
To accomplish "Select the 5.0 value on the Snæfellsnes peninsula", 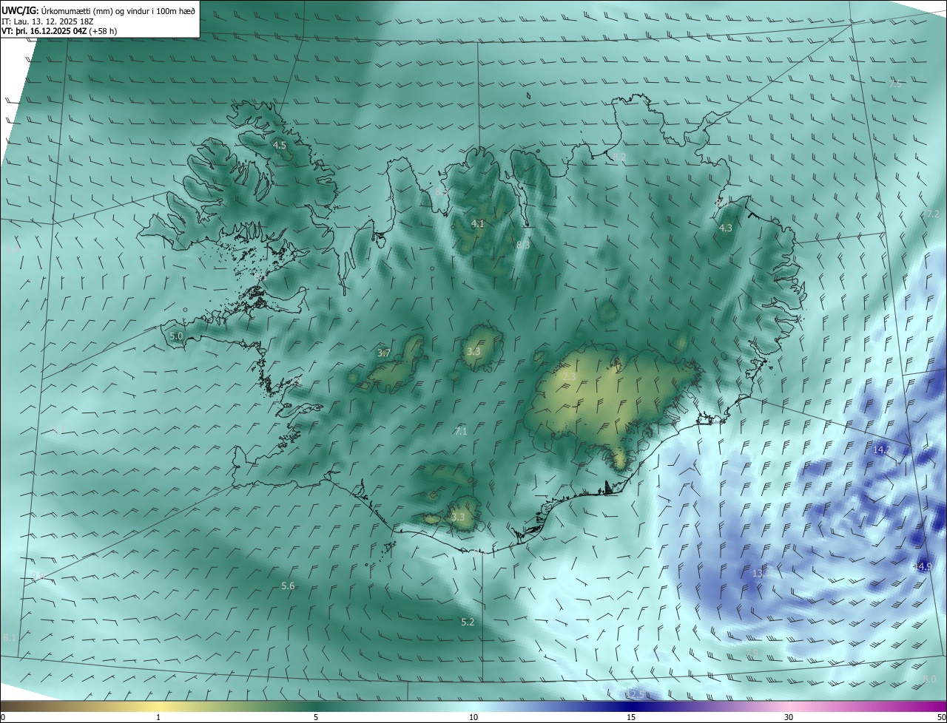I will (176, 336).
